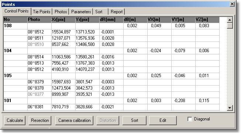The width and height of the screenshot is (241, 134).
Task: Enable the Diagonal checkbox
Action: tap(190, 119)
